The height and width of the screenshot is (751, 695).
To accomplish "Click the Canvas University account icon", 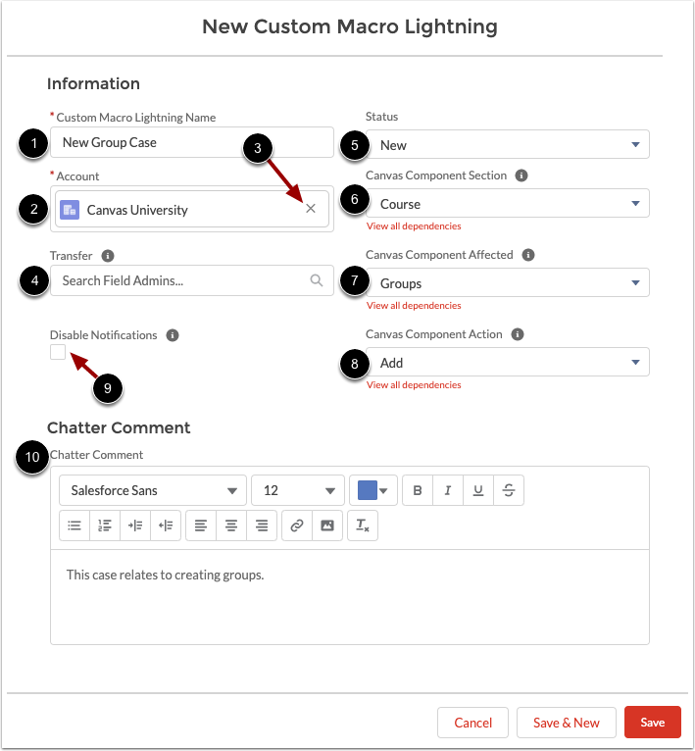I will click(x=70, y=210).
